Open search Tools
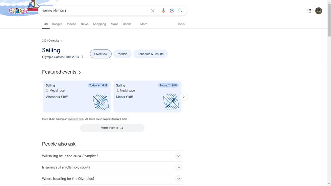Image resolution: width=331 pixels, height=186 pixels. (181, 24)
